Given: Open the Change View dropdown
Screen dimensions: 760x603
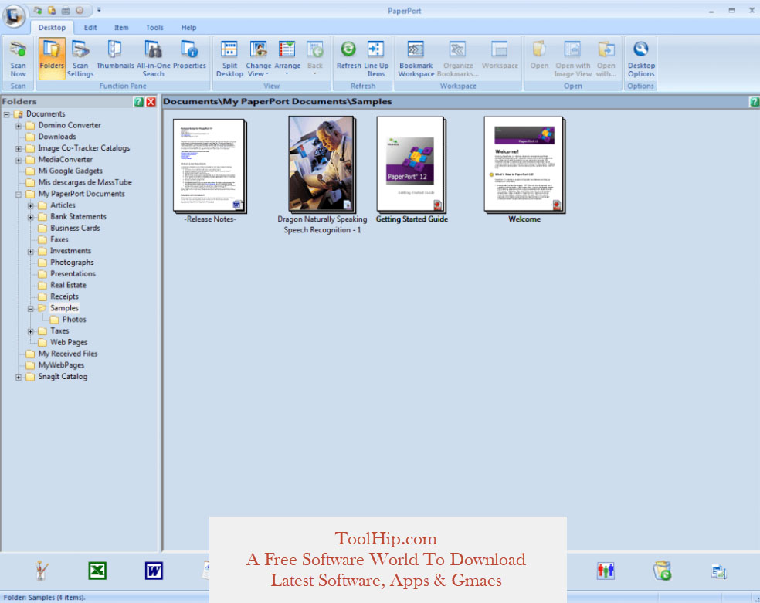Looking at the screenshot, I should pos(258,59).
